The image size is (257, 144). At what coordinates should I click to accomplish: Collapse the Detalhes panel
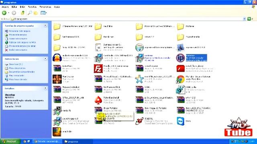click(45, 88)
